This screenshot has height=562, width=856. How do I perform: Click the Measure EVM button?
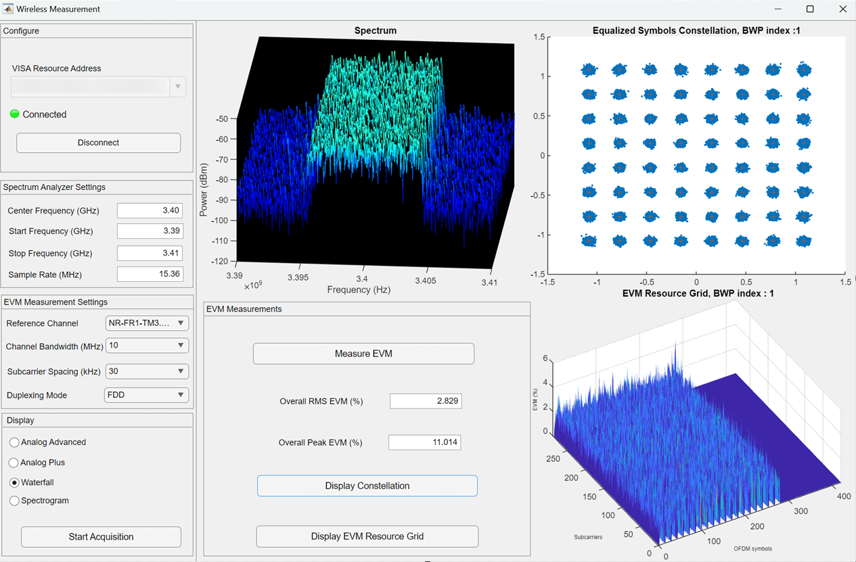point(363,354)
